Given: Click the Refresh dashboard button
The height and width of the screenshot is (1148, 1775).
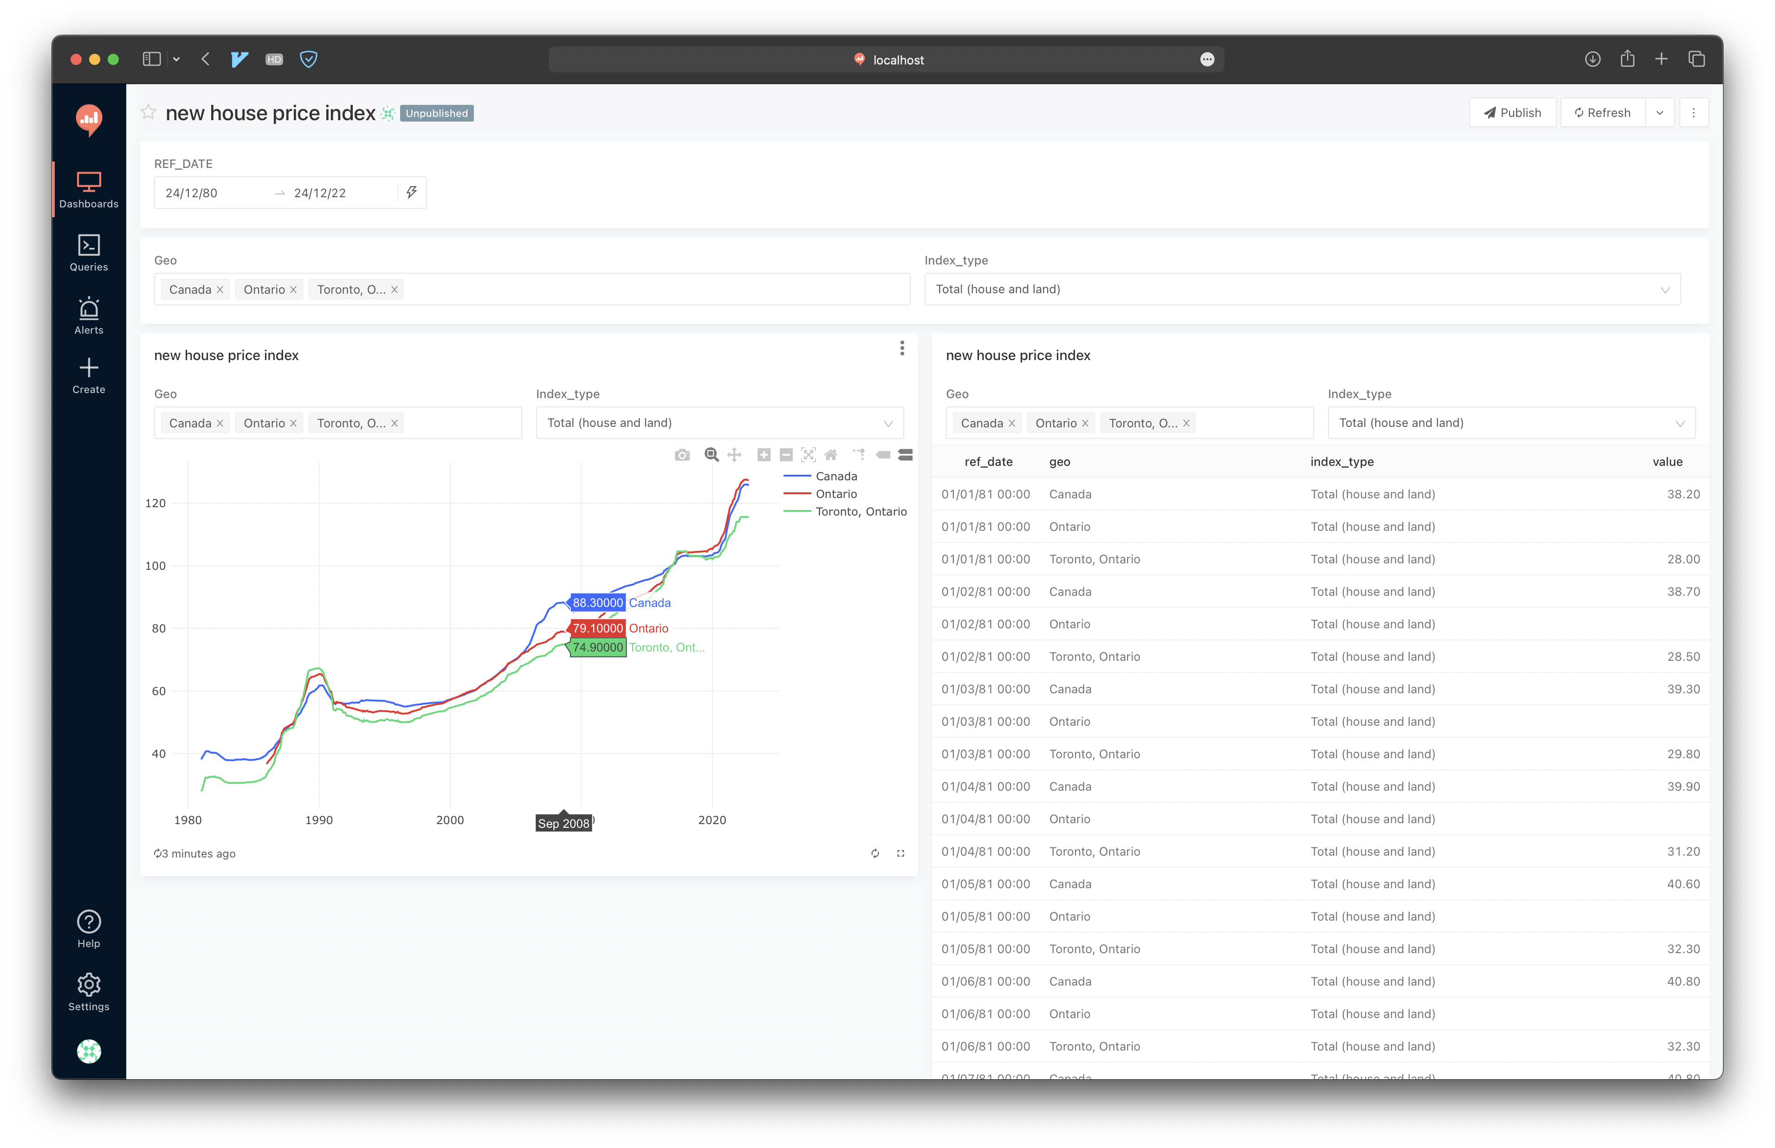Looking at the screenshot, I should coord(1602,113).
